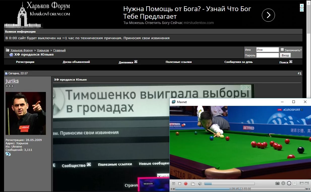The width and height of the screenshot is (311, 192).
Task: Open the Харьков breadcrumb link
Action: pos(43,50)
